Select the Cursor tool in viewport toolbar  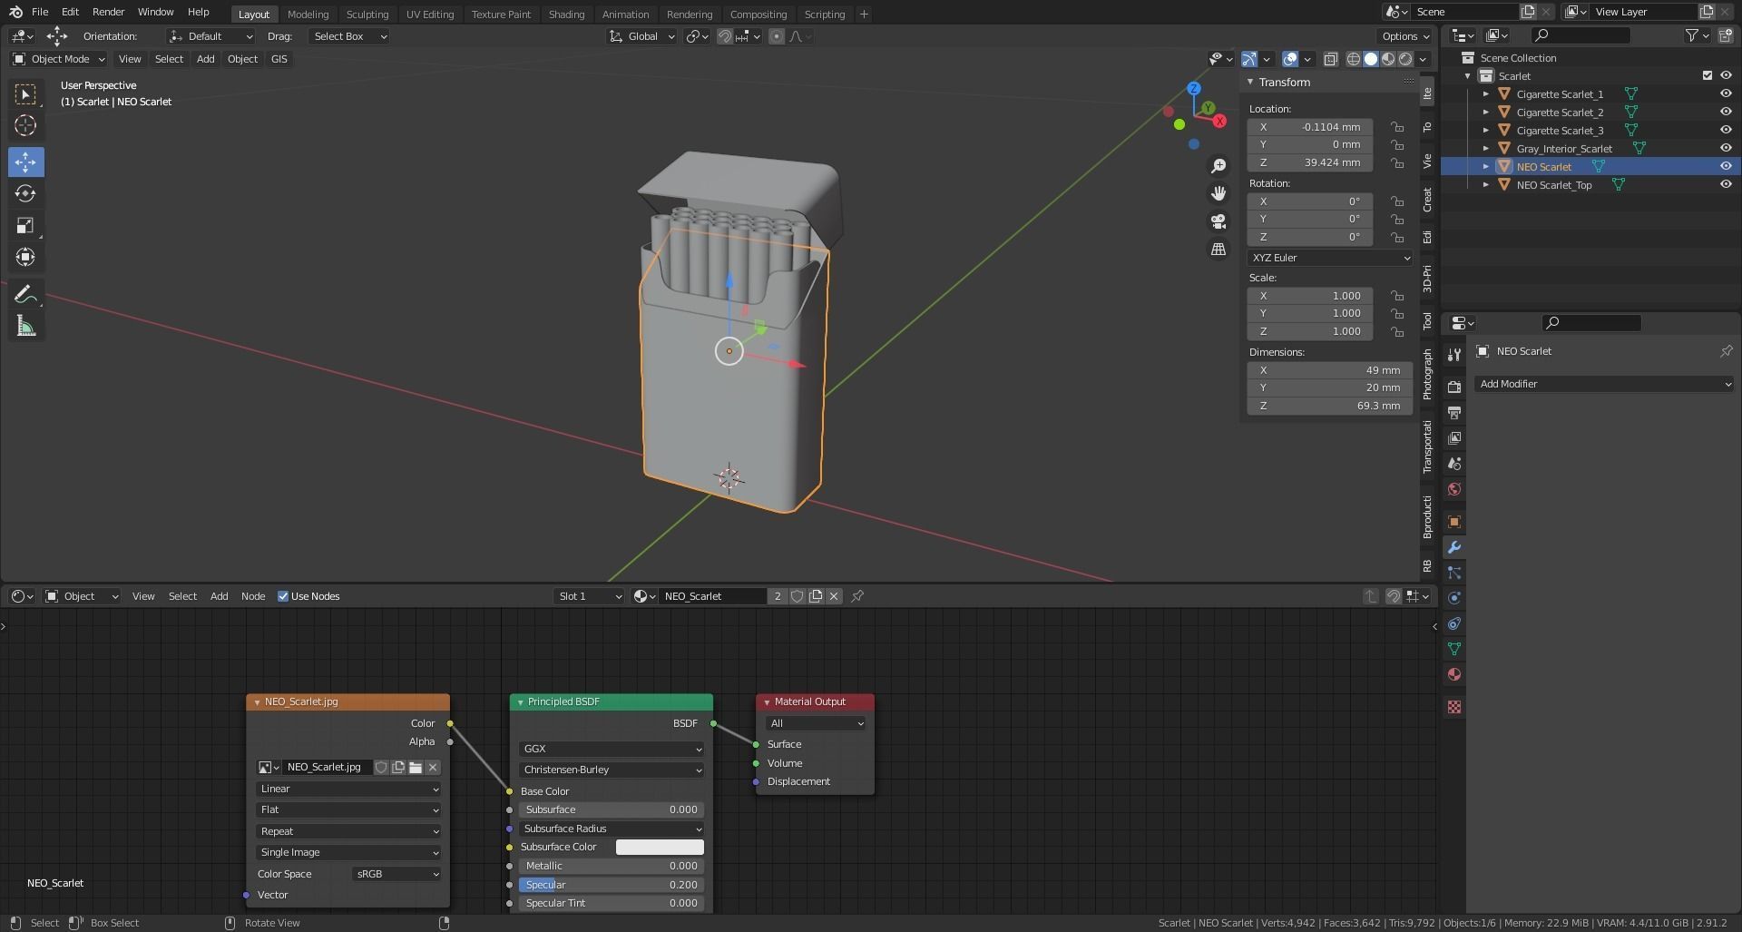[x=25, y=125]
